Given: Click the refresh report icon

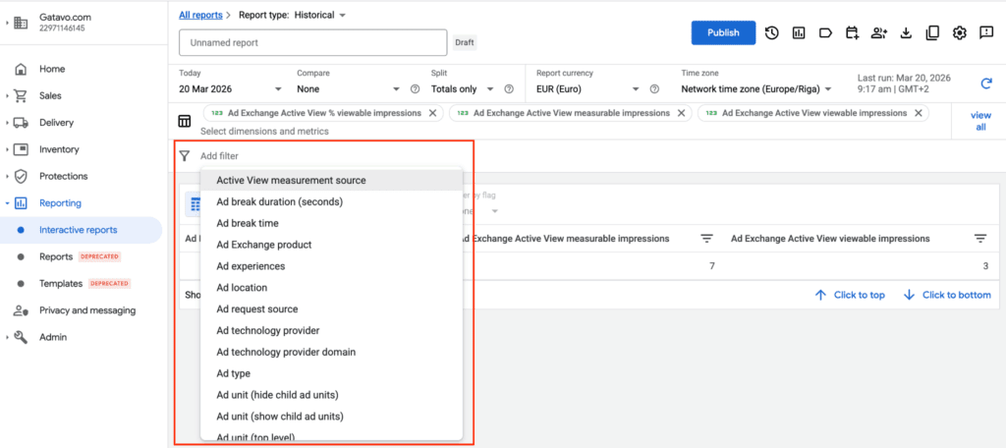Looking at the screenshot, I should (986, 84).
